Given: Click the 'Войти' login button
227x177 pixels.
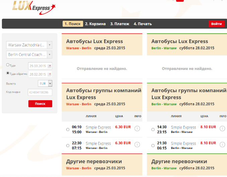Looking at the screenshot, I should [217, 24].
